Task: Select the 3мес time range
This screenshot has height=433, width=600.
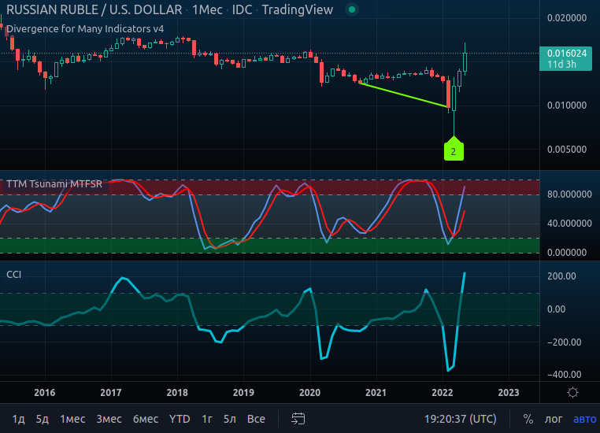Action: coord(109,420)
